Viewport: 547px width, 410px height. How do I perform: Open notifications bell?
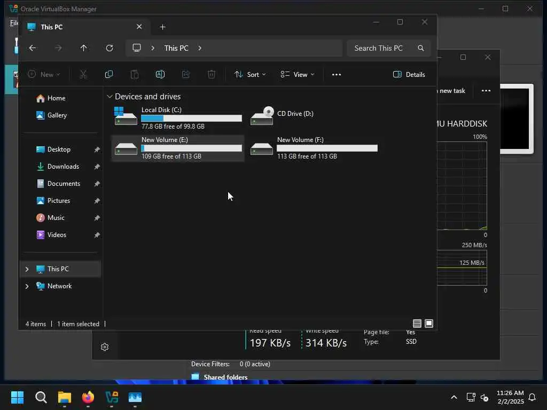pyautogui.click(x=532, y=397)
